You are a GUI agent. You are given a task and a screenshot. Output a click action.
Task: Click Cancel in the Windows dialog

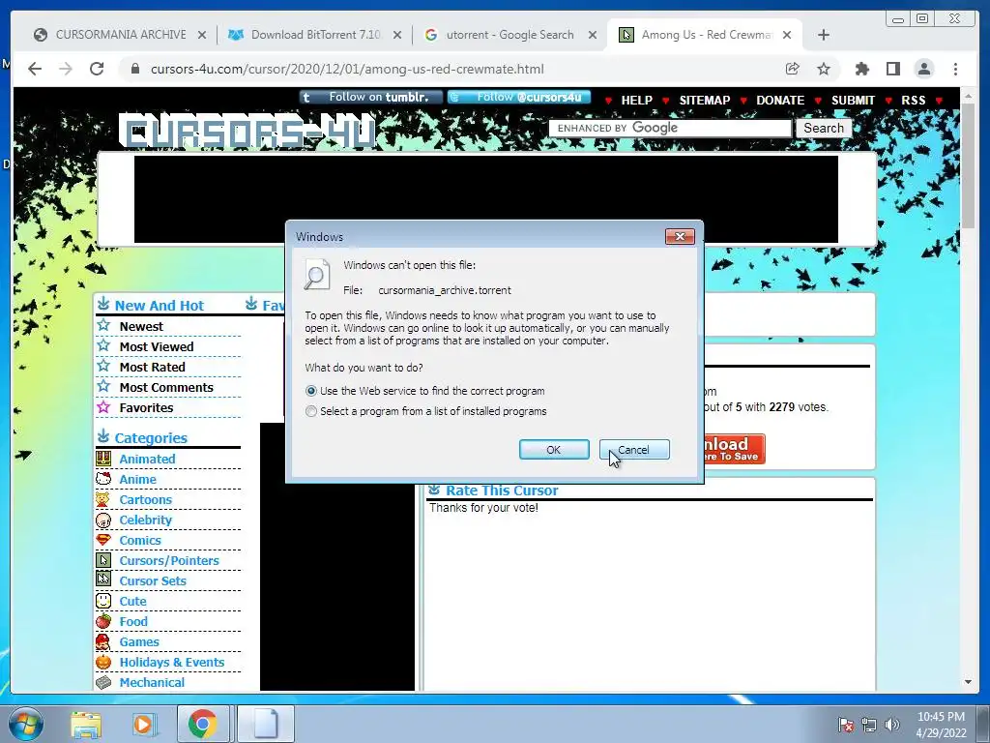(634, 450)
